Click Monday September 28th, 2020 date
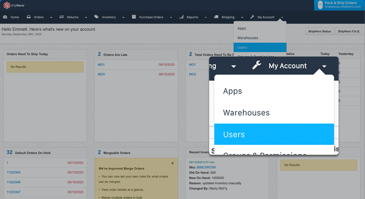 [x=22, y=34]
